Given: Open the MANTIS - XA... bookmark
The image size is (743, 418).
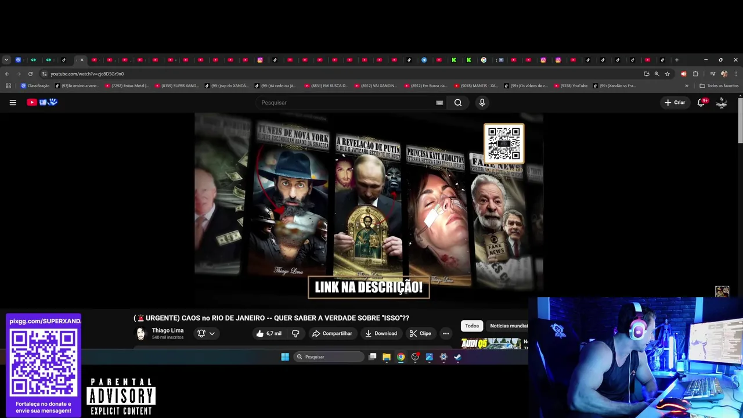Looking at the screenshot, I should [477, 86].
